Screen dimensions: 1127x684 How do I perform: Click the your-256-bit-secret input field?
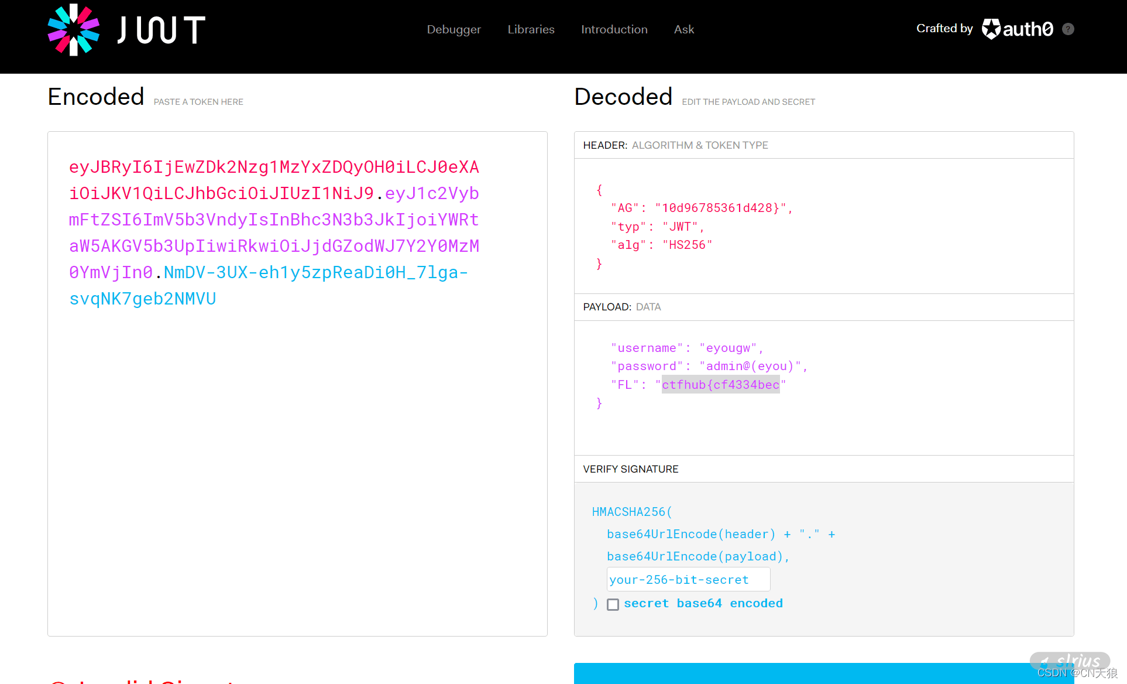point(688,579)
